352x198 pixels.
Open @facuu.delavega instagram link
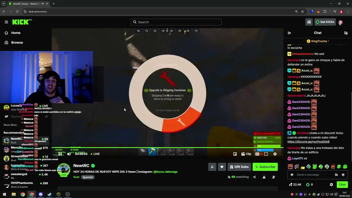[166, 172]
